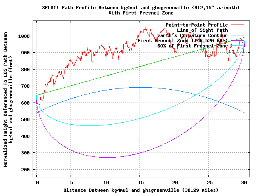The image size is (258, 193).
Task: Select the "60% of First Fresnel Zone" legend entry
Action: (x=193, y=46)
